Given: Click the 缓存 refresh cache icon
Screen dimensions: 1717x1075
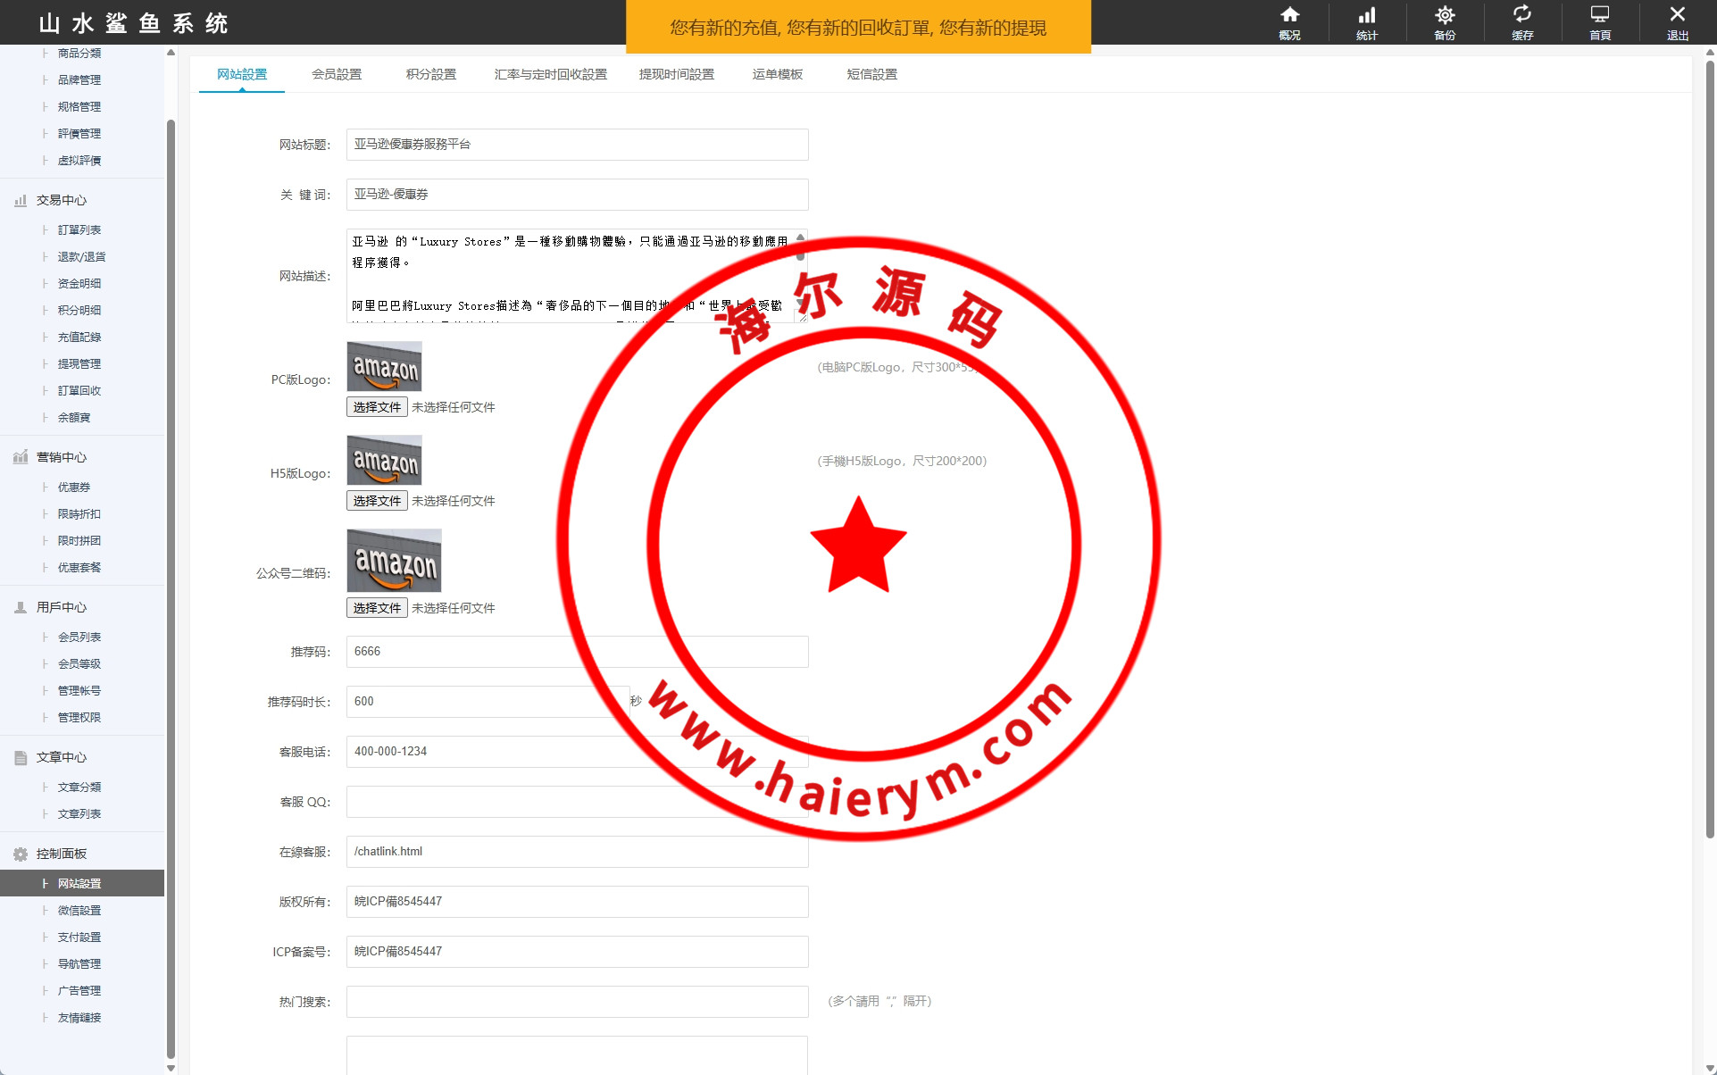Looking at the screenshot, I should [1522, 15].
